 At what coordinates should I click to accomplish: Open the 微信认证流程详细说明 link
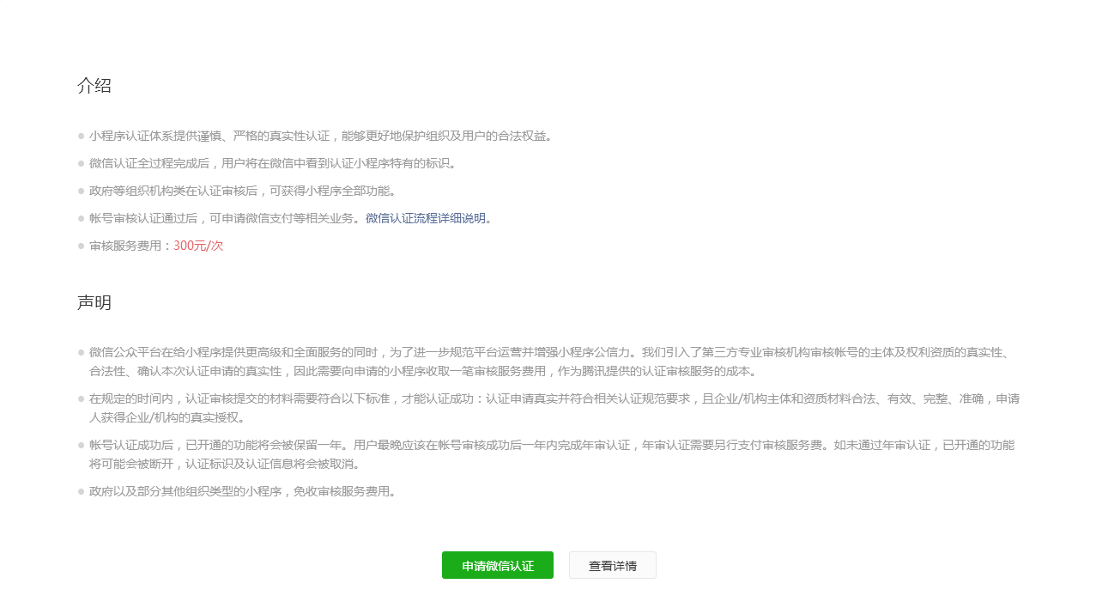click(426, 218)
